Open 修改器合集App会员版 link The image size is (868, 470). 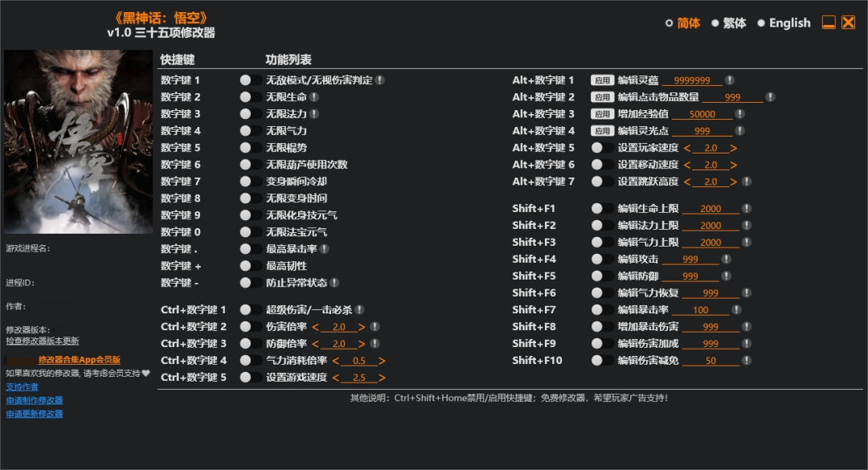pos(79,360)
